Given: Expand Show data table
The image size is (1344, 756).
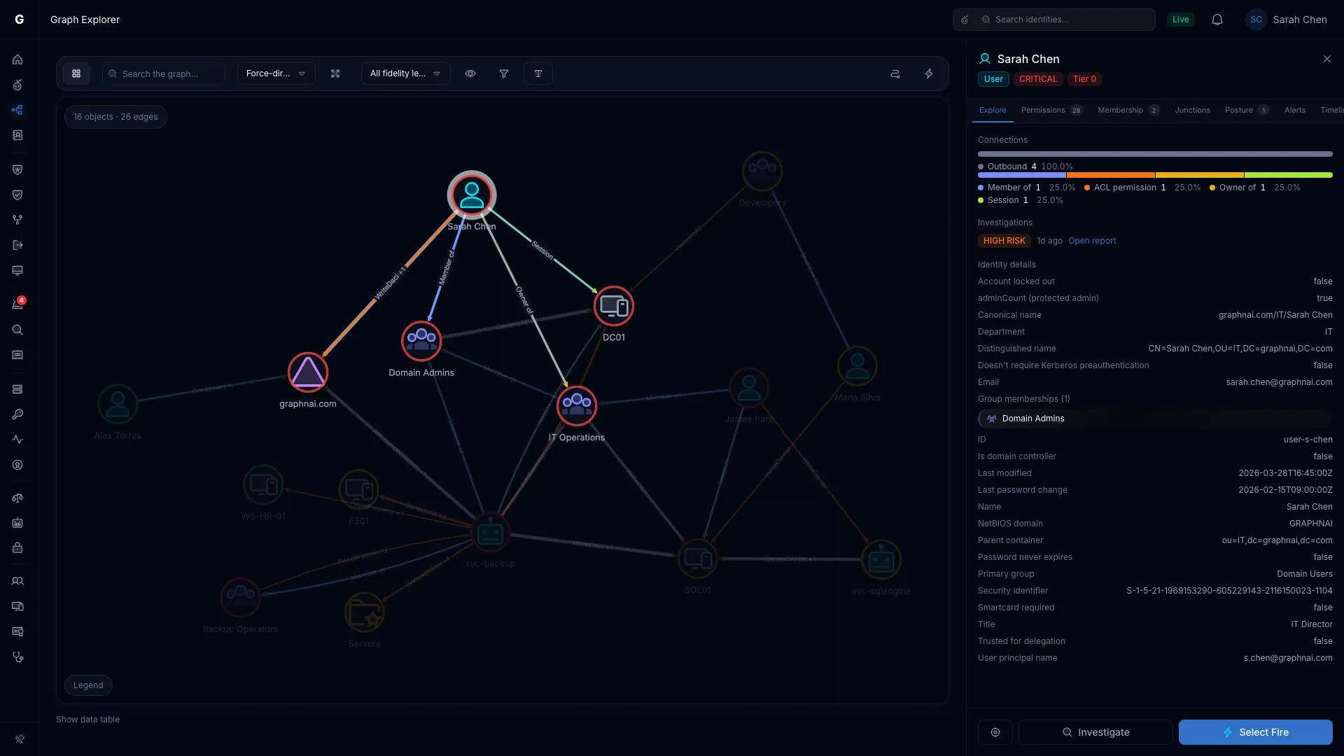Looking at the screenshot, I should 87,720.
